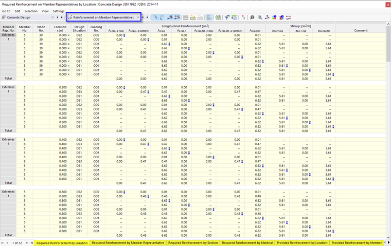
Task: Open the Selection menu
Action: click(31, 11)
